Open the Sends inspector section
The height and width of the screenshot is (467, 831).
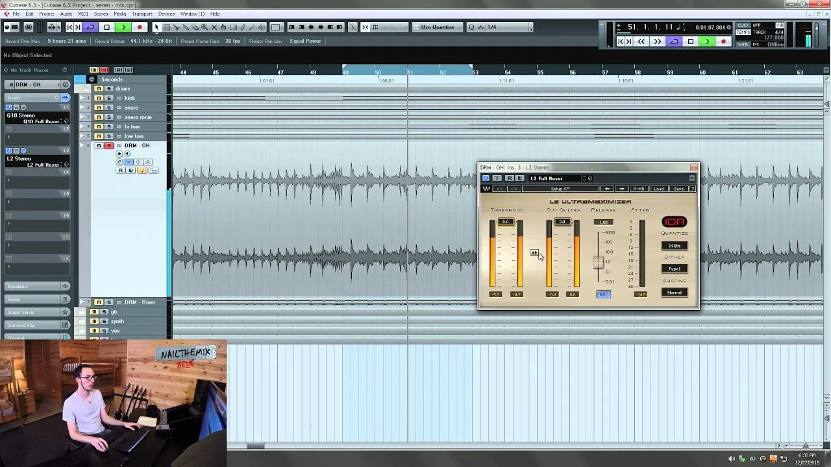click(x=38, y=299)
